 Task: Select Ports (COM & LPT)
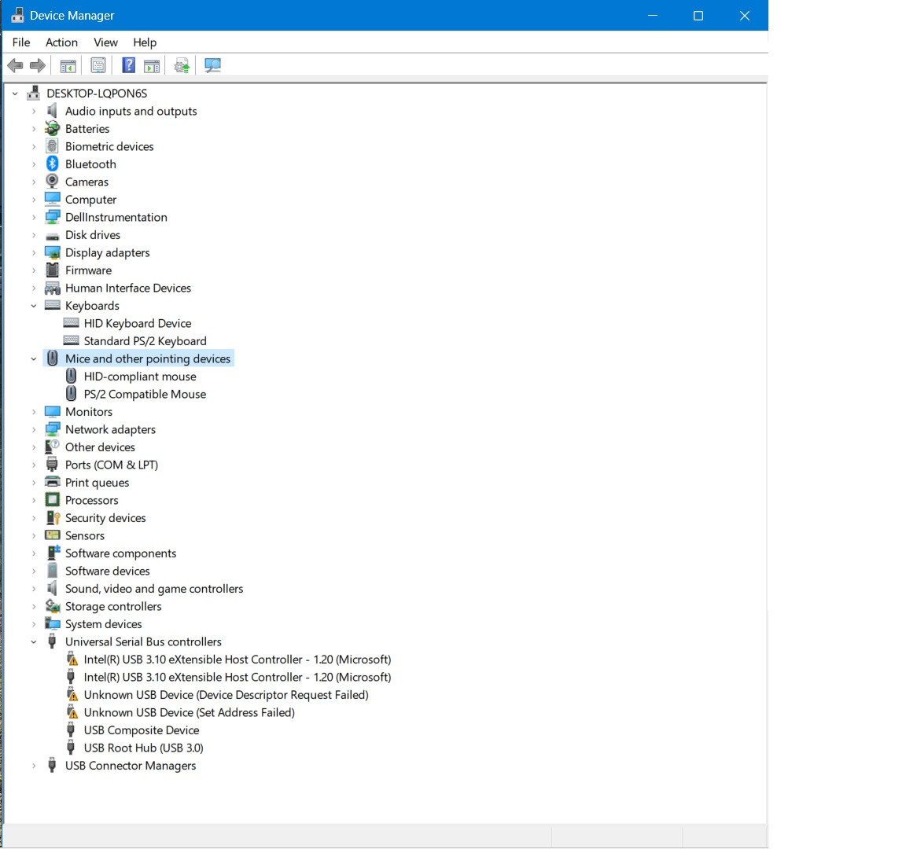pyautogui.click(x=112, y=465)
